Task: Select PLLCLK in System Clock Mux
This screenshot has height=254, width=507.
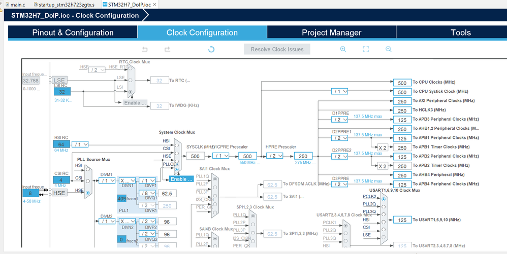Action: point(177,169)
